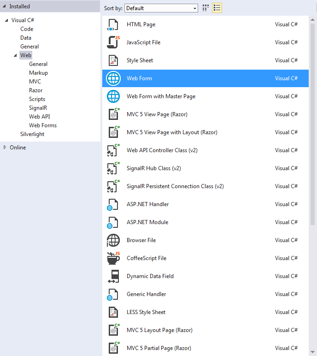Click SignalR Hub Class icon

click(x=113, y=168)
